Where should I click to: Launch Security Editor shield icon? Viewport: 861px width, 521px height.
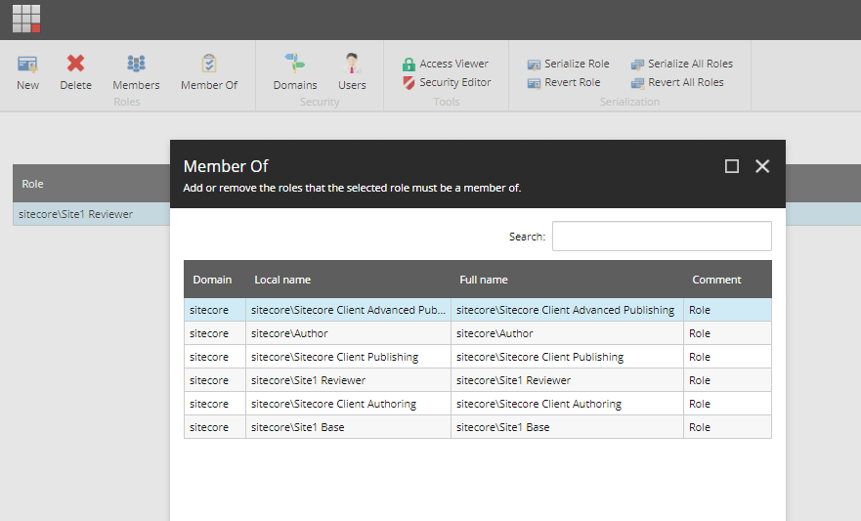[x=409, y=83]
